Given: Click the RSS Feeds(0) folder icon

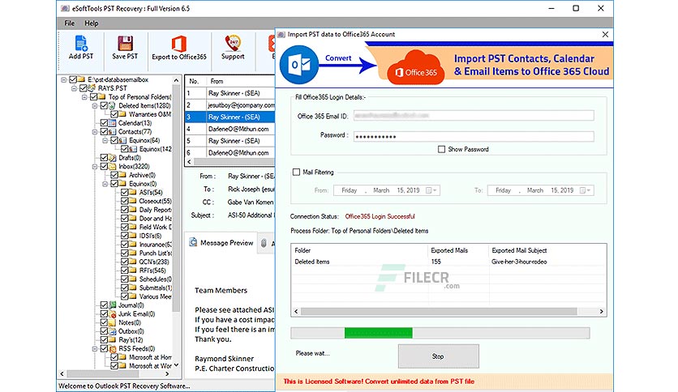Looking at the screenshot, I should (113, 348).
